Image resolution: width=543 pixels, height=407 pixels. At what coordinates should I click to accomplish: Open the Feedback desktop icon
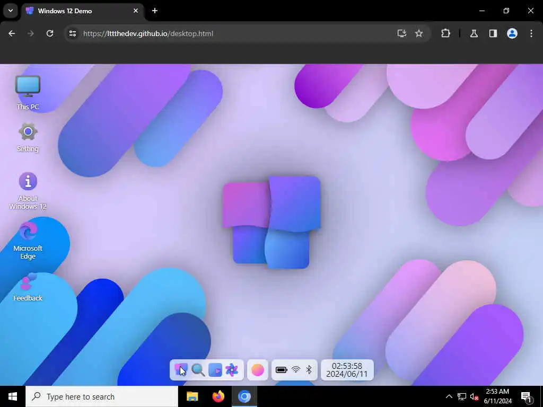[x=28, y=287]
